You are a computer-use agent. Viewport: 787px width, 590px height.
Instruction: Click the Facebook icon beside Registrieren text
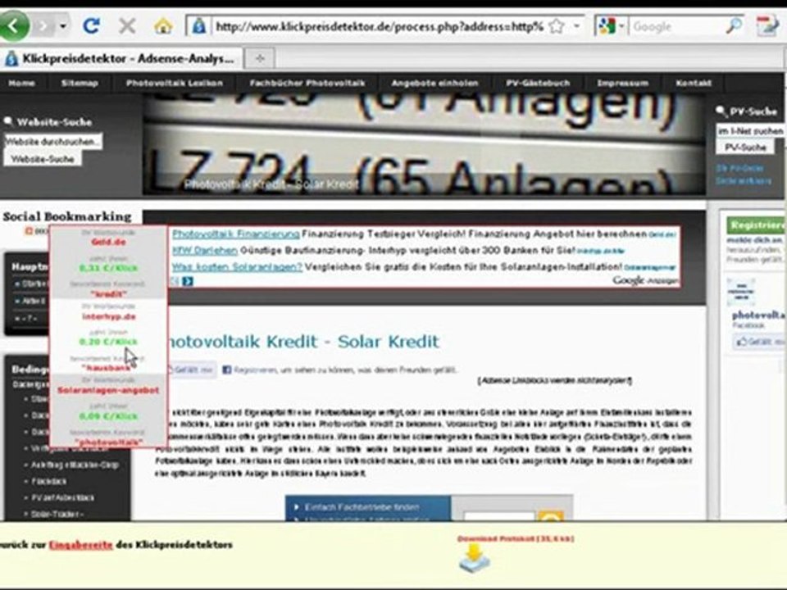(227, 370)
